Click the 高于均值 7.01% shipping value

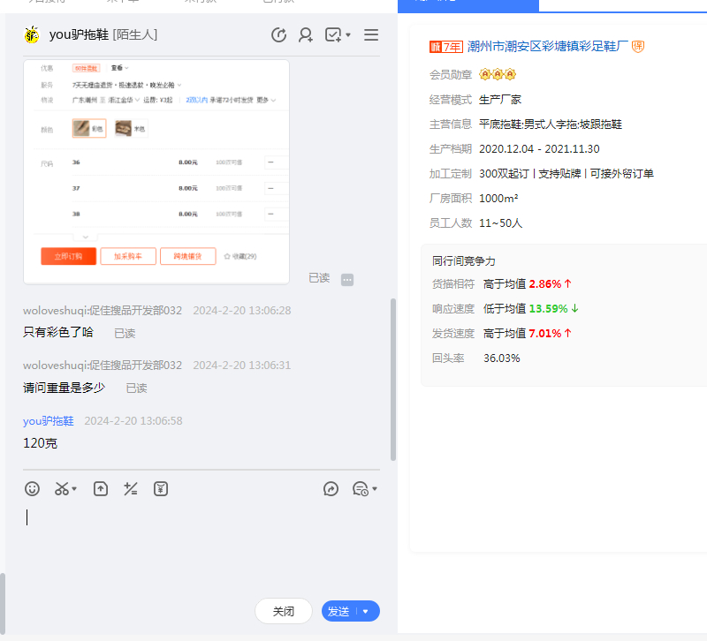click(528, 334)
